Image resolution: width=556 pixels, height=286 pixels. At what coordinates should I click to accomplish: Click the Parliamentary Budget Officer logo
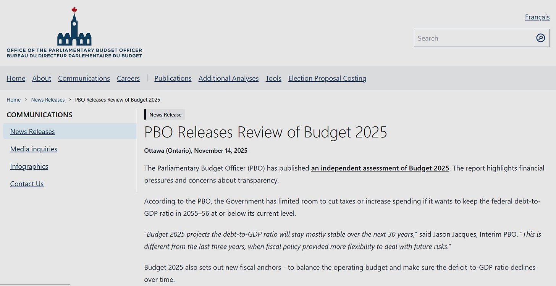click(x=74, y=32)
